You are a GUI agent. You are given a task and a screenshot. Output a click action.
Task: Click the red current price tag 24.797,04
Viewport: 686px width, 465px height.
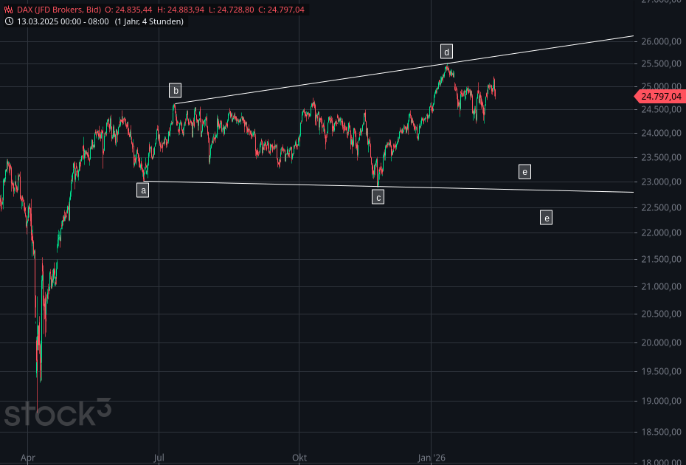(659, 96)
